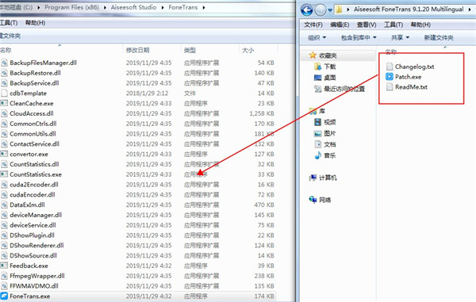The width and height of the screenshot is (476, 302).
Task: Select the cuda2Encoder.dll file name
Action: click(x=34, y=185)
